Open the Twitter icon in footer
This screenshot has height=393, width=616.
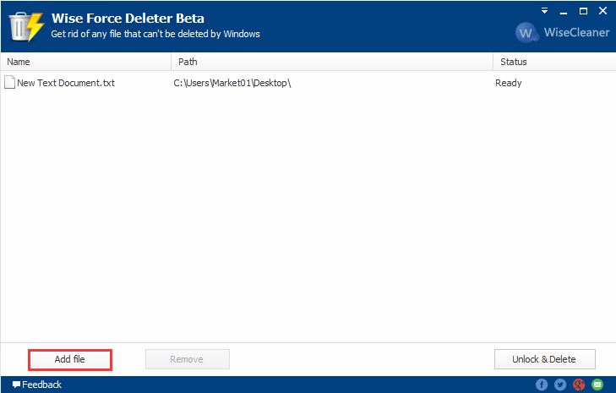click(560, 385)
